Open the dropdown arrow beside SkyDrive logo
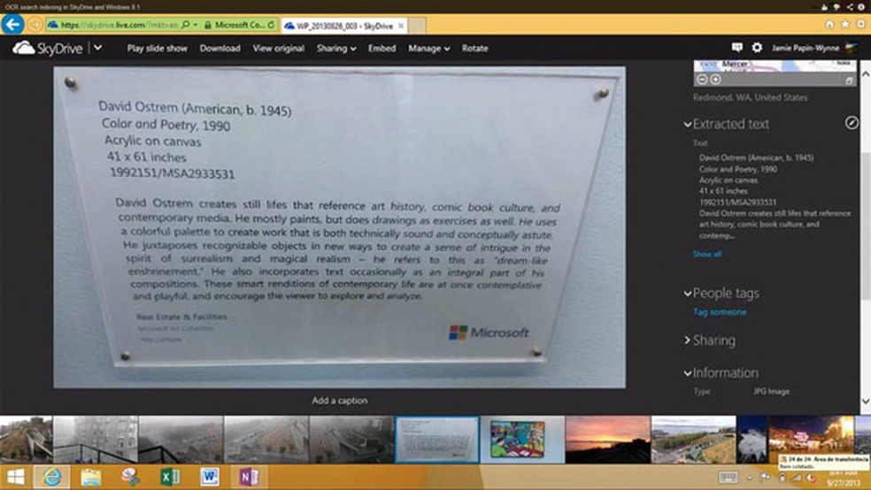Image resolution: width=871 pixels, height=490 pixels. point(97,48)
